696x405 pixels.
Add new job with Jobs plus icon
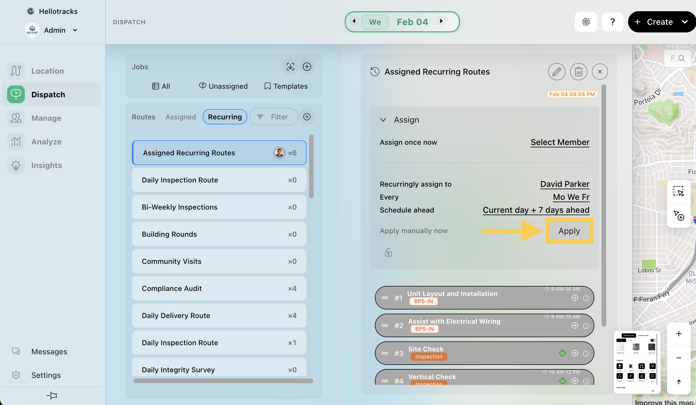tap(307, 67)
